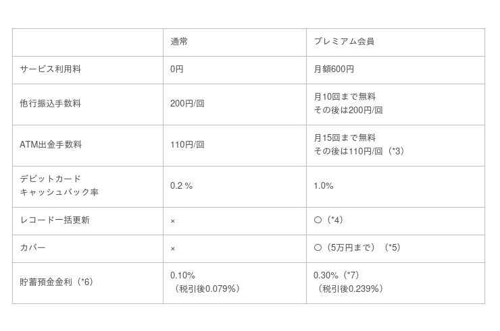Click the 0.10% interest rate text
Viewport: 500px width, 331px height.
(182, 275)
